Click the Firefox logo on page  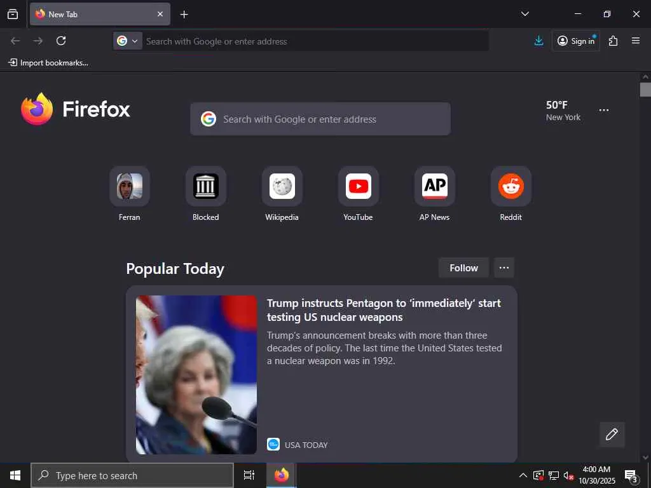point(76,109)
